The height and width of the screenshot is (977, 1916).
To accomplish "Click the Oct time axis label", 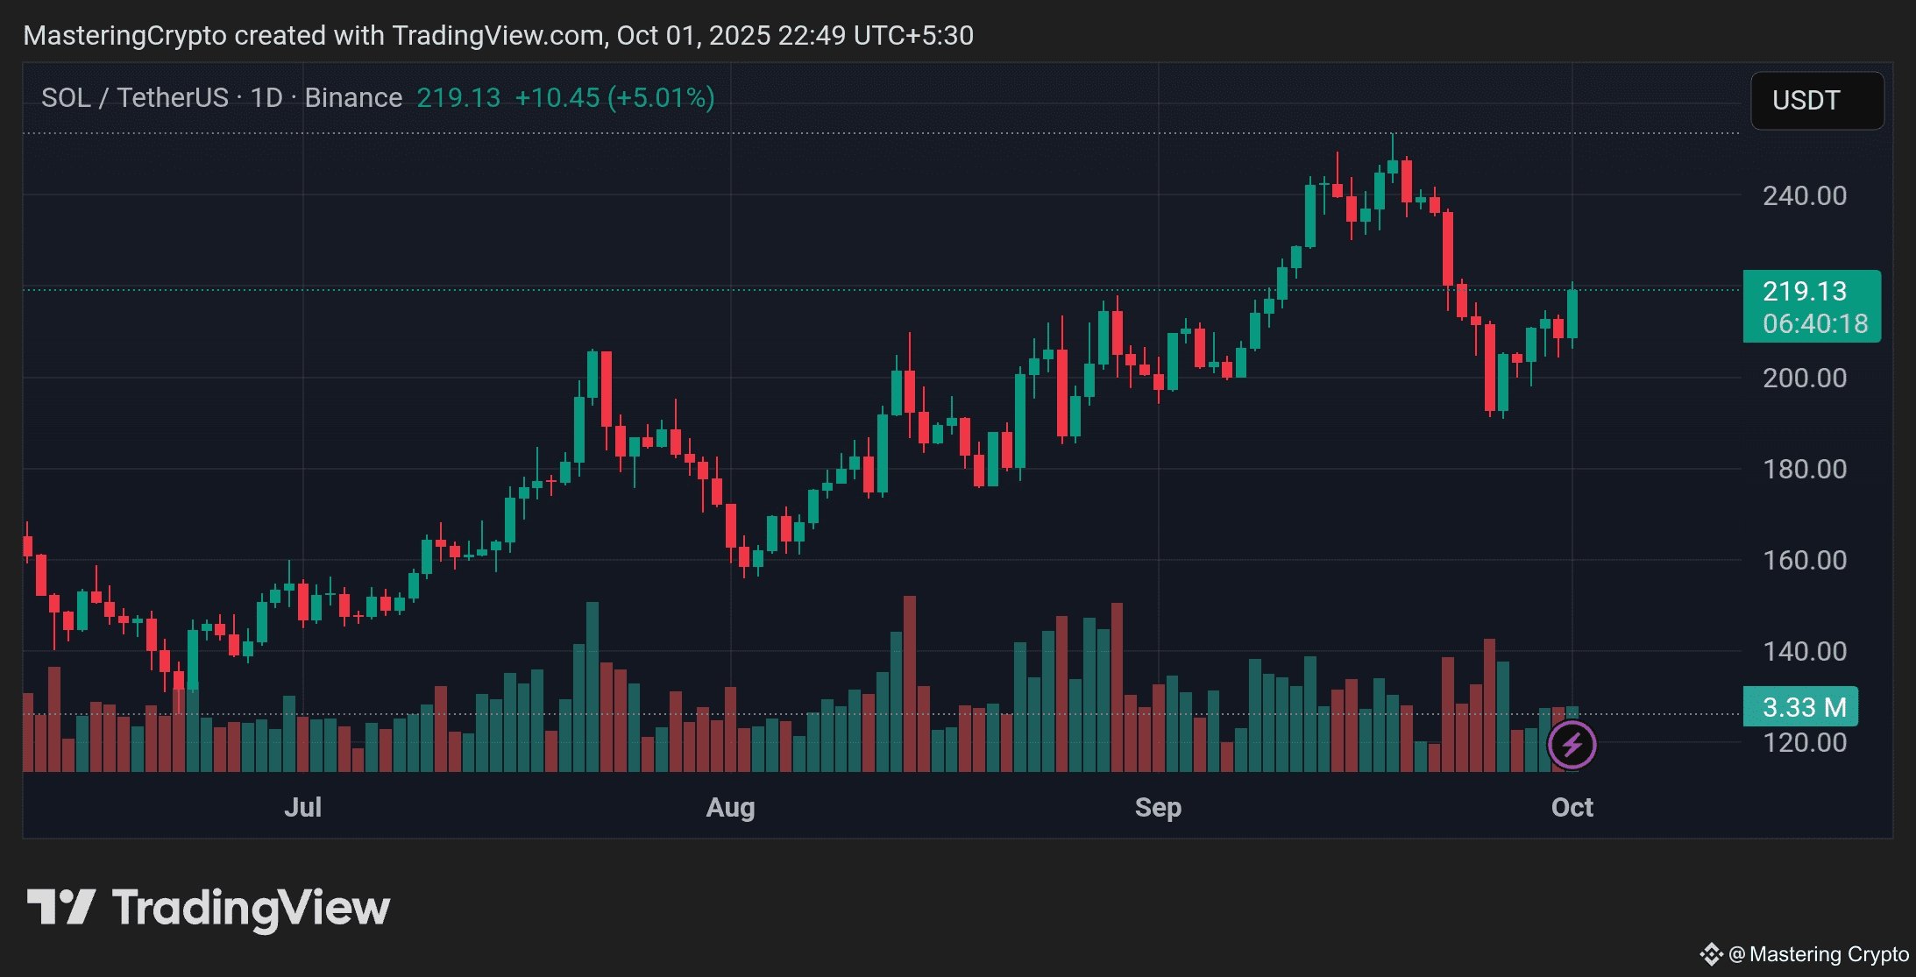I will coord(1572,807).
